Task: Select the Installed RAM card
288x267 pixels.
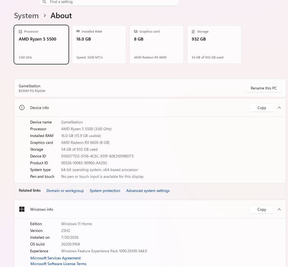Action: click(99, 45)
